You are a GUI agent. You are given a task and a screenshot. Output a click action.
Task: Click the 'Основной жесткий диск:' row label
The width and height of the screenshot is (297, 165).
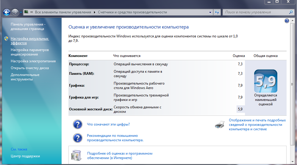click(91, 109)
